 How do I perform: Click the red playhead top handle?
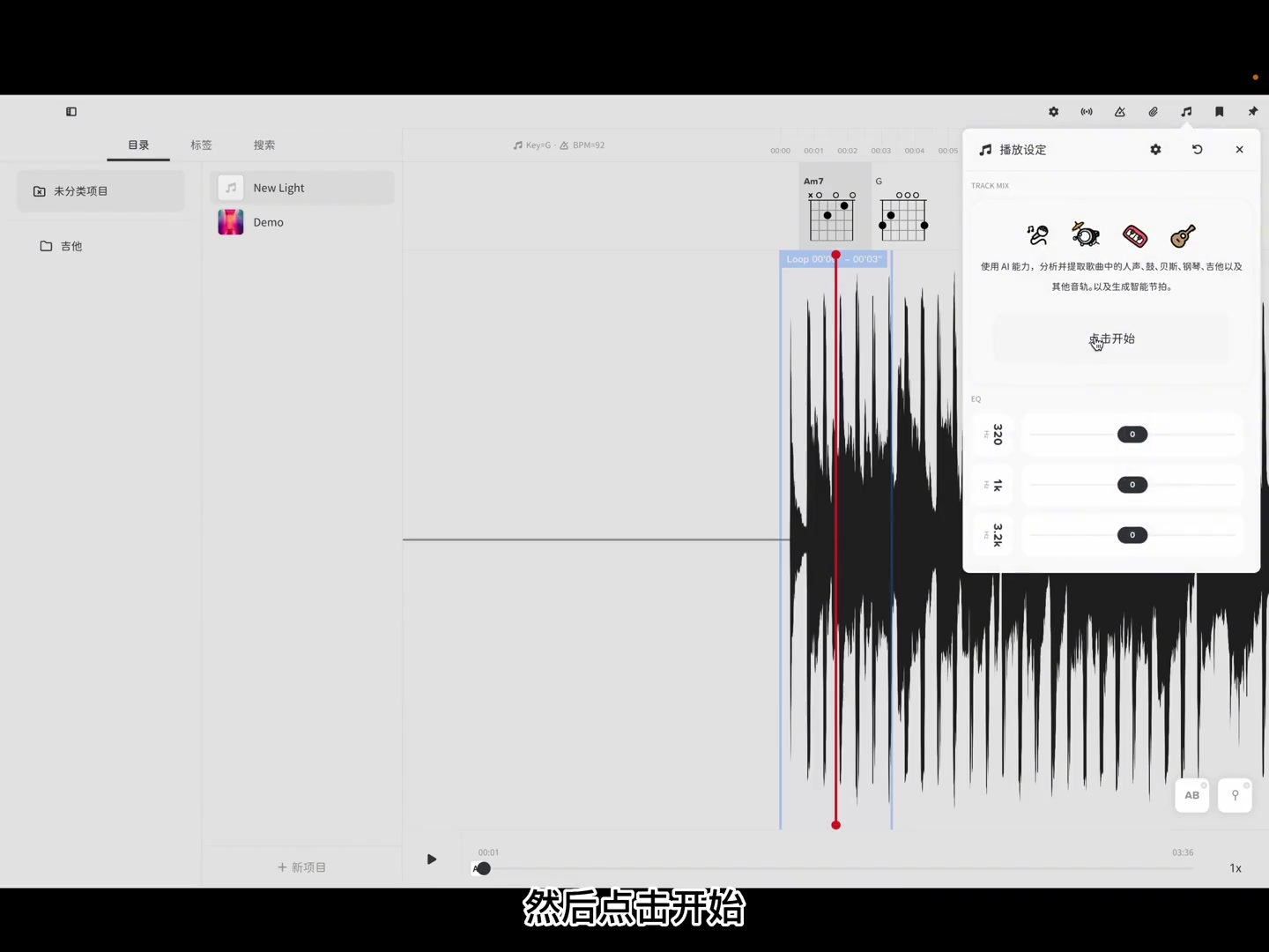click(835, 256)
